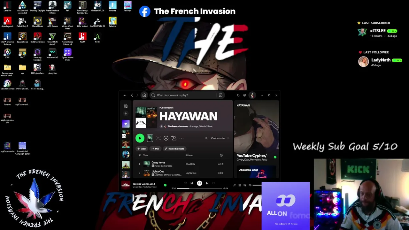This screenshot has height=230, width=409.
Task: Open Spotify notifications bell
Action: [238, 95]
